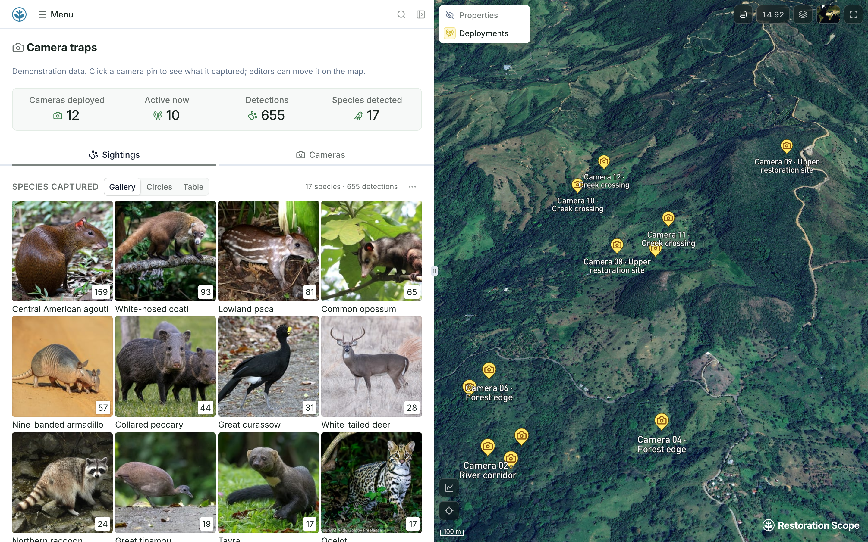Switch to the Cameras tab
Screen dimensions: 868x542
(x=320, y=155)
